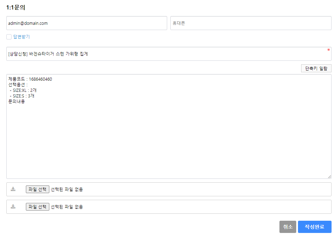Click the 답변받기 label text

(22, 37)
